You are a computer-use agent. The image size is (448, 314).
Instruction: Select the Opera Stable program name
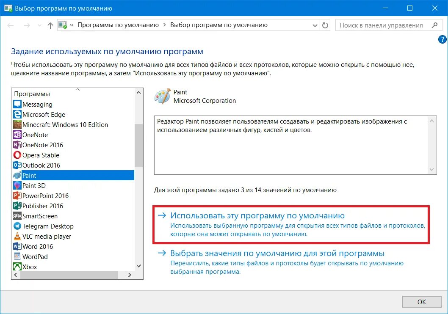(x=41, y=155)
